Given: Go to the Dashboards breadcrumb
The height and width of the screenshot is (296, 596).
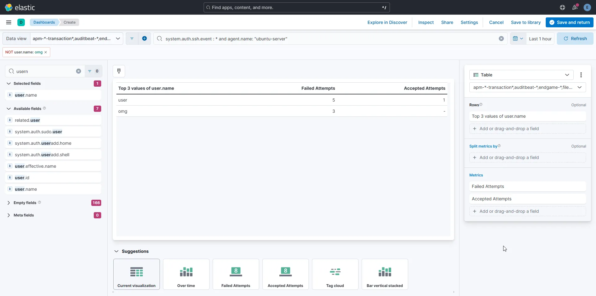Looking at the screenshot, I should coord(44,22).
